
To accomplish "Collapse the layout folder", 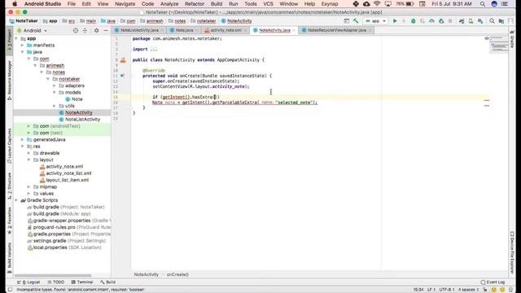I will point(29,160).
